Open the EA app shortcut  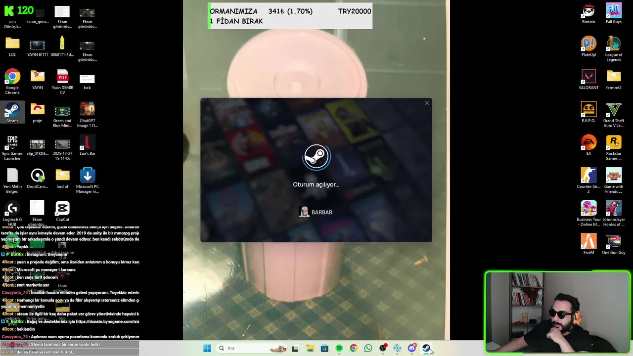click(588, 146)
